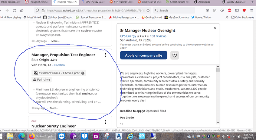Viewport: 256px width, 140px height.
Task: Toggle Firefox sidebar view
Action: 237,10
